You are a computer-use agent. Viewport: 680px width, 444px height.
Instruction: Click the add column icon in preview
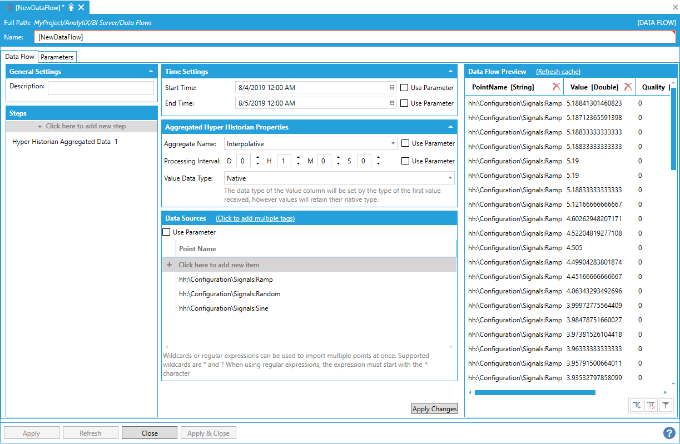(637, 406)
